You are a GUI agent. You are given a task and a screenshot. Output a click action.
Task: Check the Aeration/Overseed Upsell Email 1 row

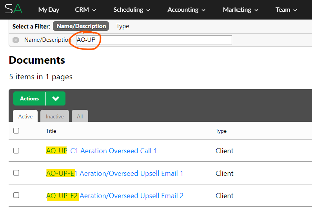16,173
